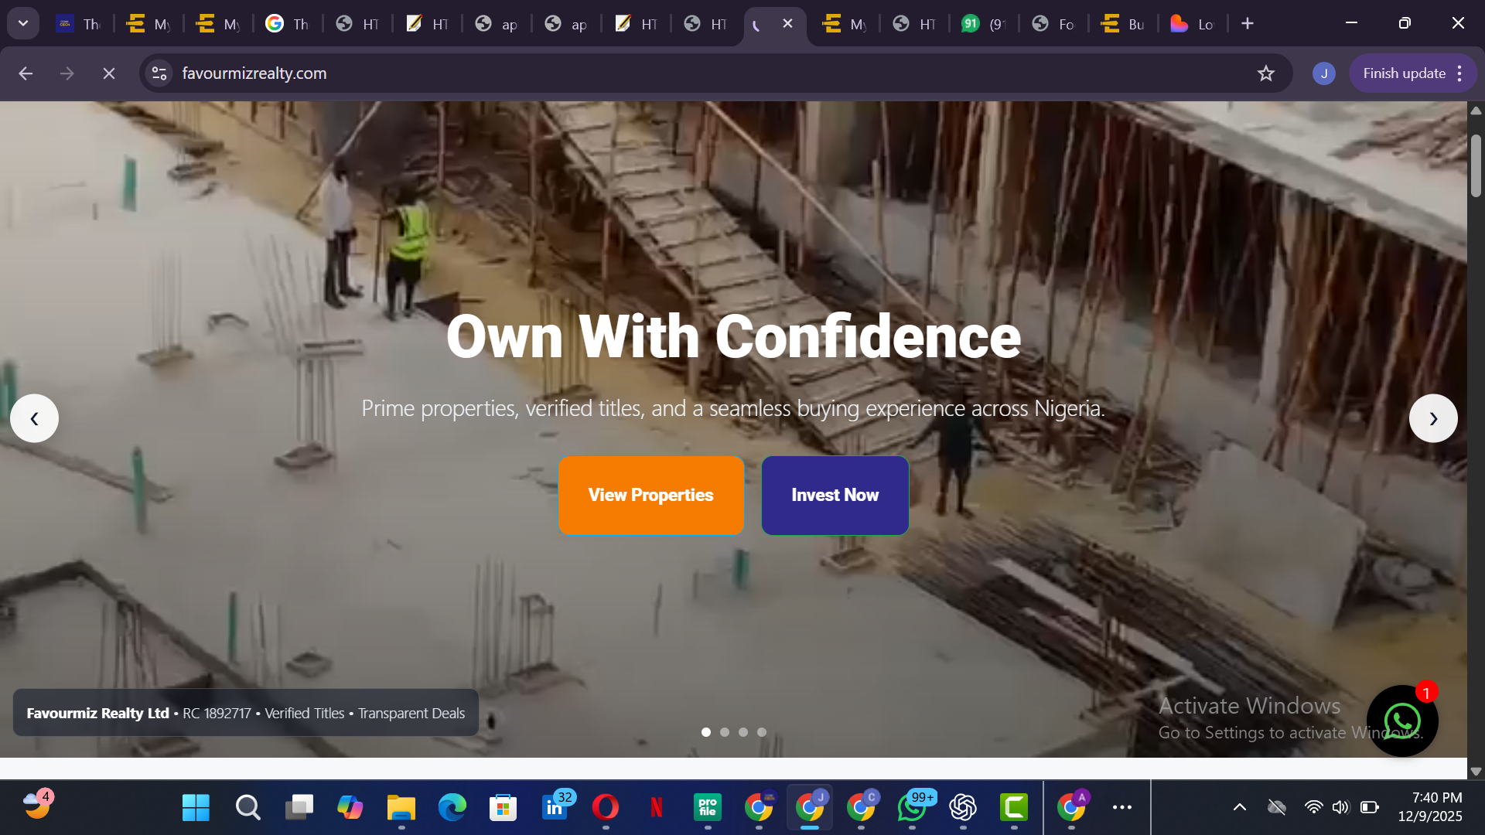The image size is (1485, 835).
Task: Click the Invest Now button
Action: tap(835, 495)
